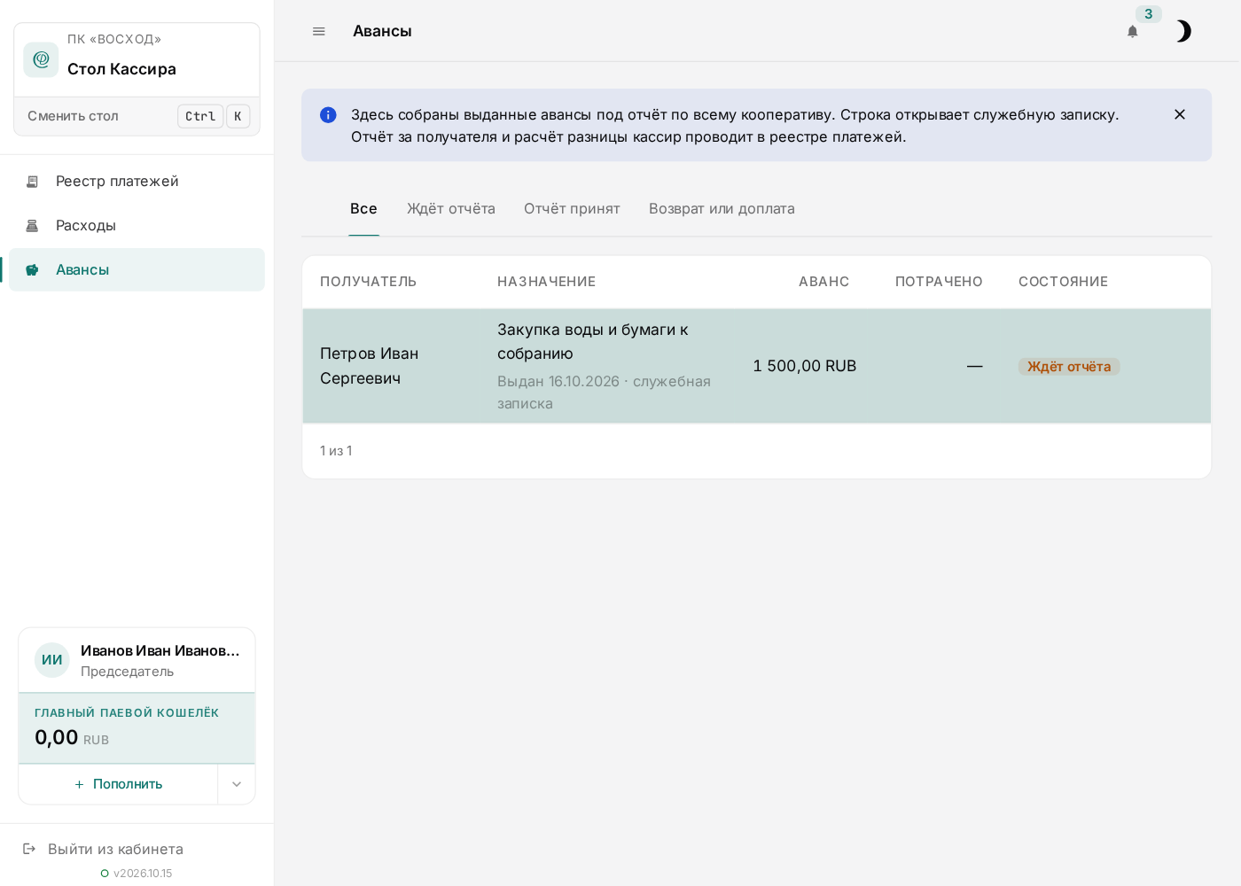The image size is (1241, 886).
Task: Open the hamburger menu icon
Action: pyautogui.click(x=319, y=31)
